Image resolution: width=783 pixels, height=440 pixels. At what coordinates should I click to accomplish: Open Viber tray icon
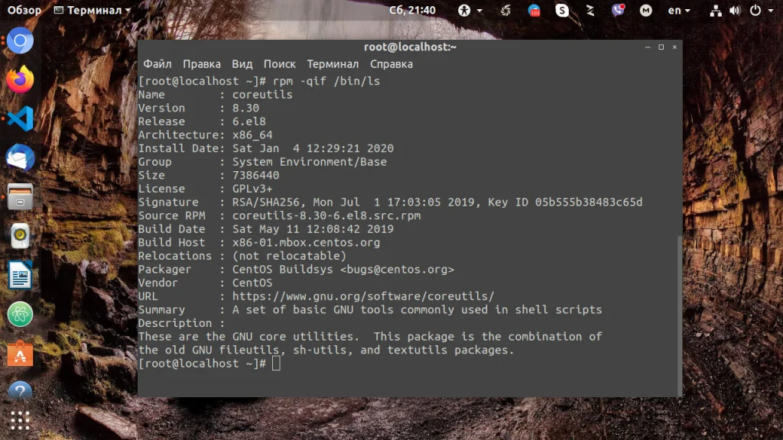click(618, 10)
